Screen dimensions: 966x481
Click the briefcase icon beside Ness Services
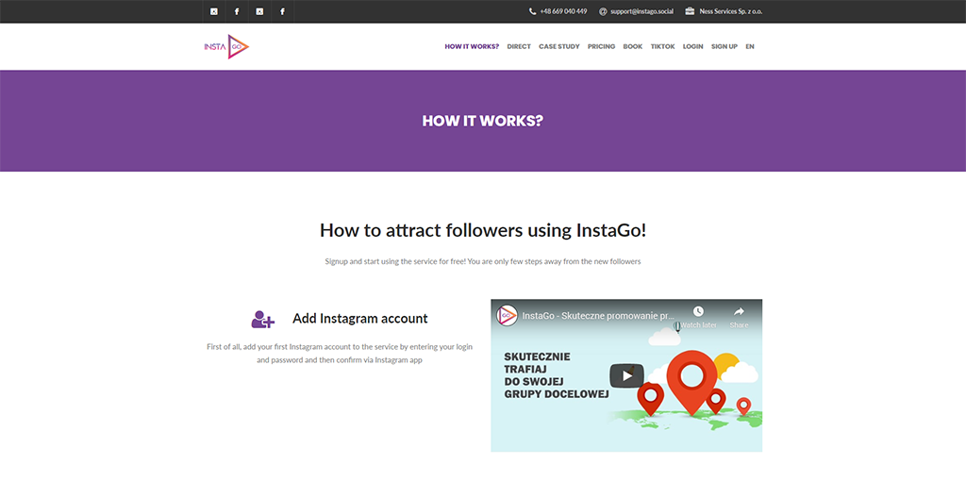click(x=690, y=11)
